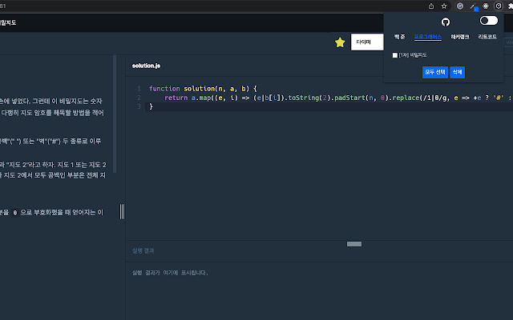Select the 프로그래머스 tab
This screenshot has width=513, height=320.
(x=427, y=37)
